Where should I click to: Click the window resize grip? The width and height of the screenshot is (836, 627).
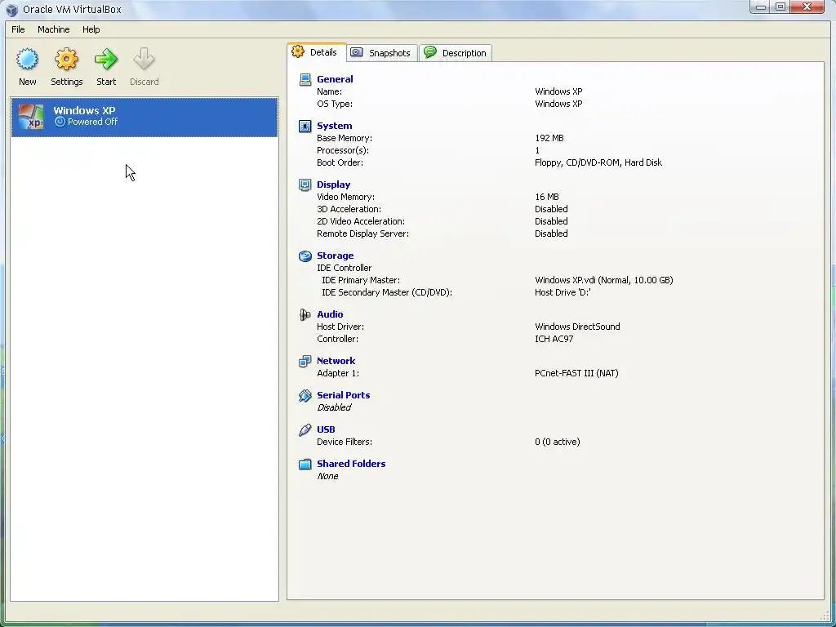pos(825,616)
